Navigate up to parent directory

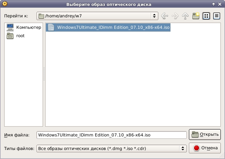[x=185, y=16]
